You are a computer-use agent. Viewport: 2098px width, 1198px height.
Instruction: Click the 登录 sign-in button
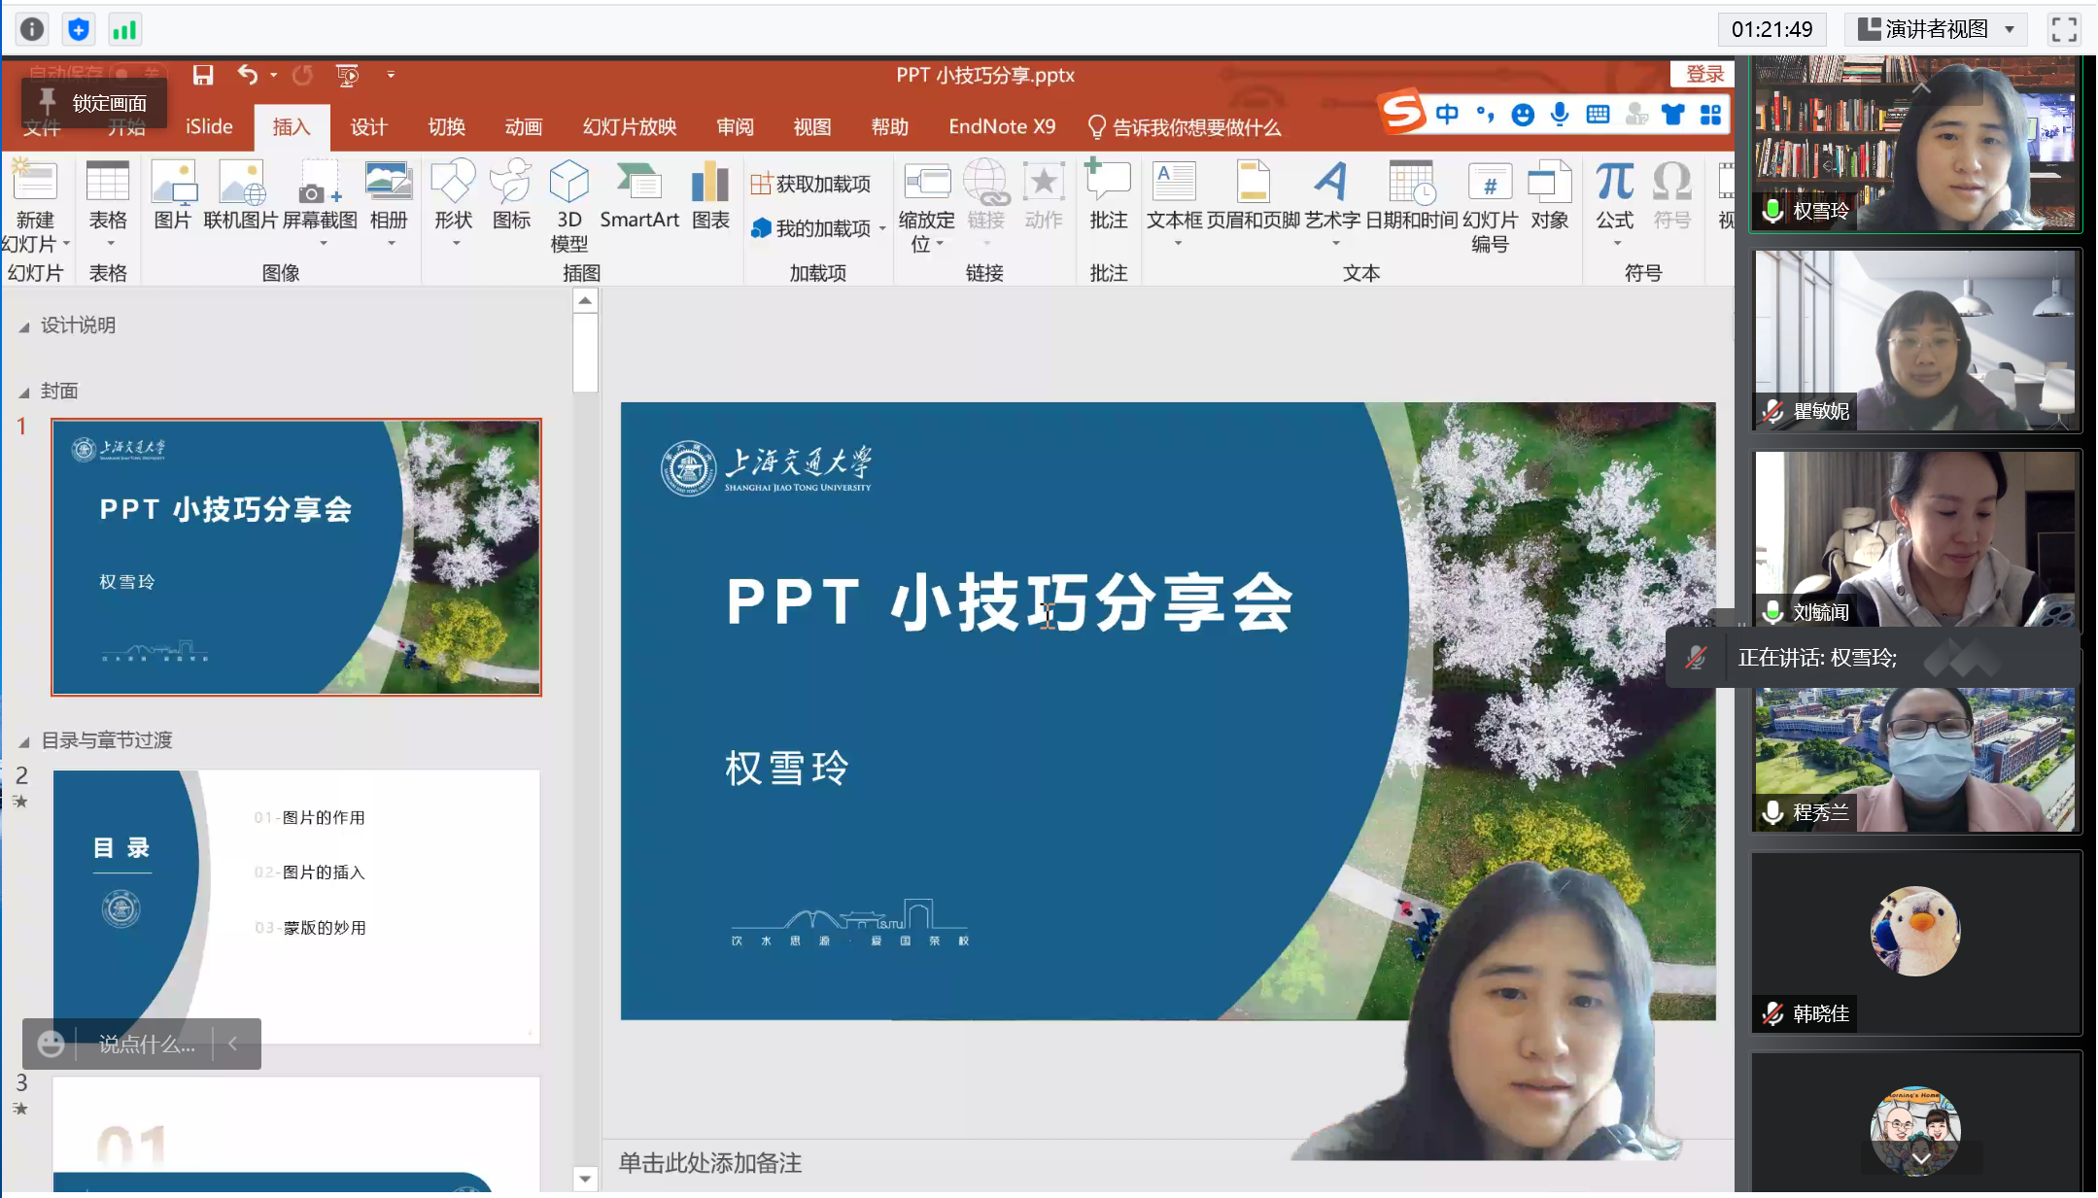[x=1703, y=74]
